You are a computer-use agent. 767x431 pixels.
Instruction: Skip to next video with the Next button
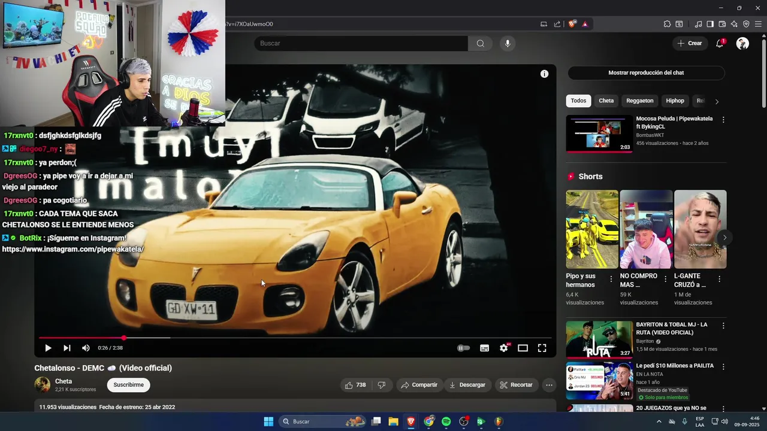tap(67, 348)
